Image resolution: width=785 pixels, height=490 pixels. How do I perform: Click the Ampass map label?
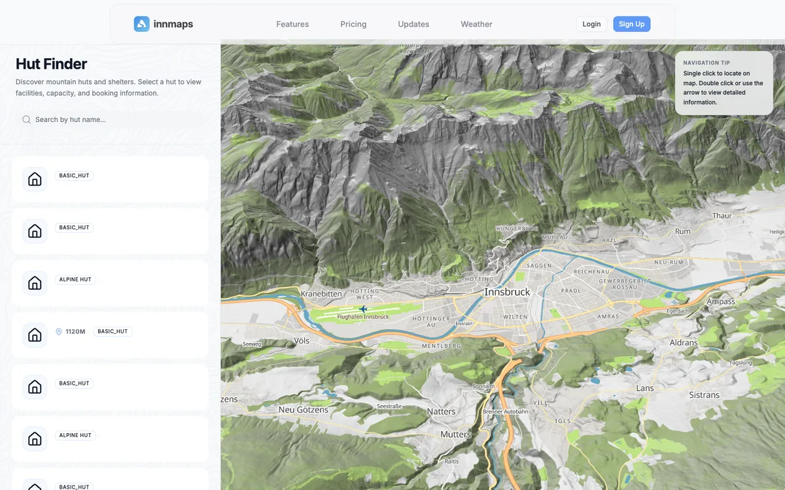pyautogui.click(x=721, y=302)
